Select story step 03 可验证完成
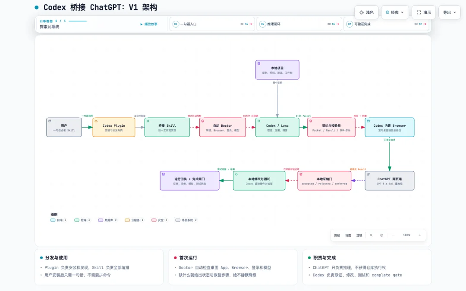 (386, 24)
